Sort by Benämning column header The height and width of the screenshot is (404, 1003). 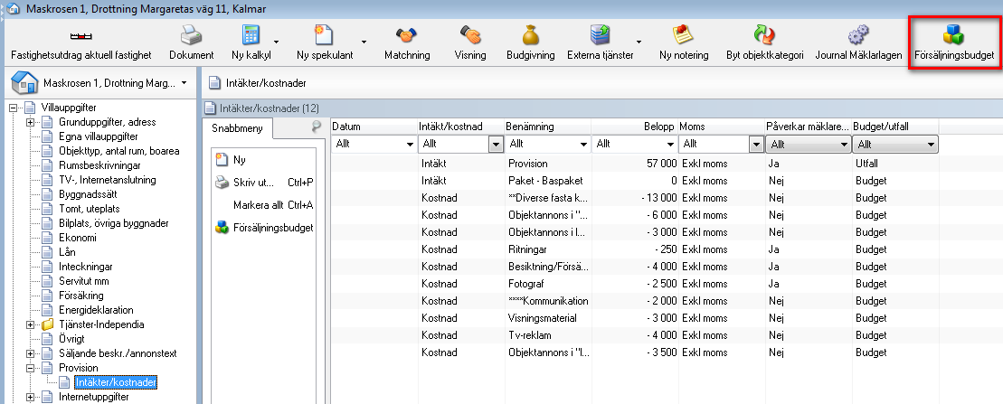pyautogui.click(x=547, y=127)
